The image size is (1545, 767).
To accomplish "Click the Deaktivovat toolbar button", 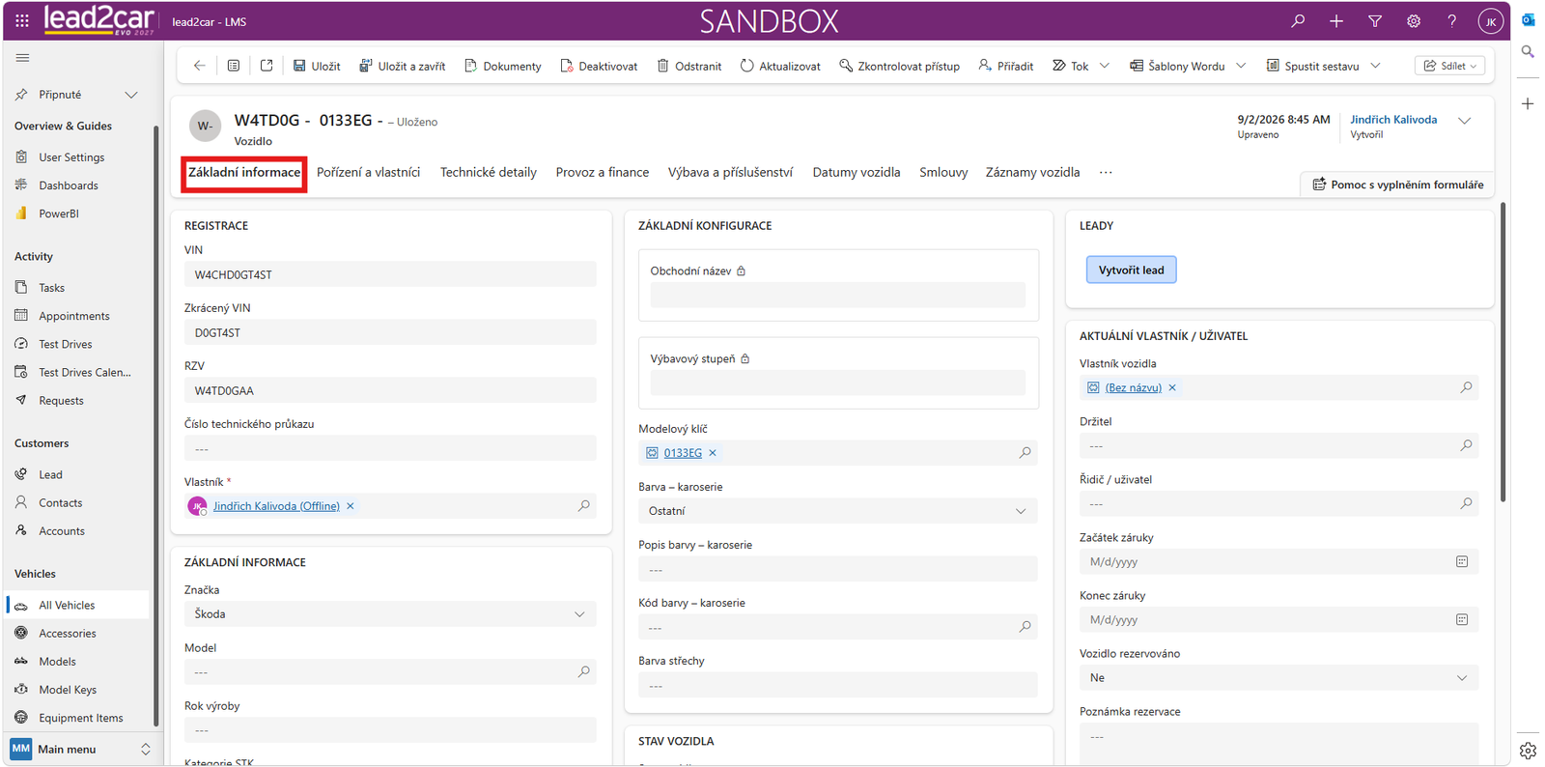I will coord(599,66).
